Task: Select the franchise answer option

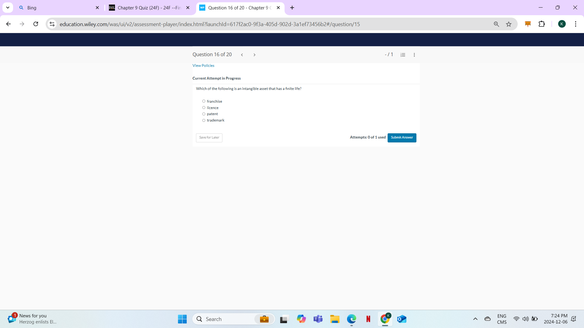Action: (204, 101)
